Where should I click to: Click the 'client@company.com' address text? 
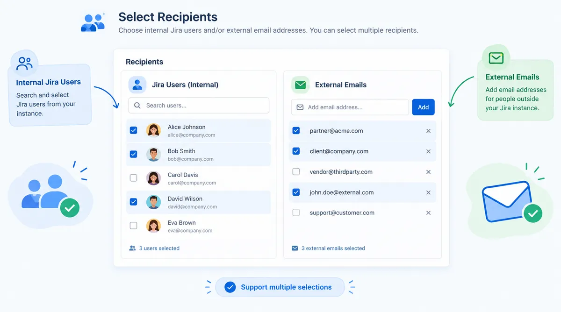(339, 151)
